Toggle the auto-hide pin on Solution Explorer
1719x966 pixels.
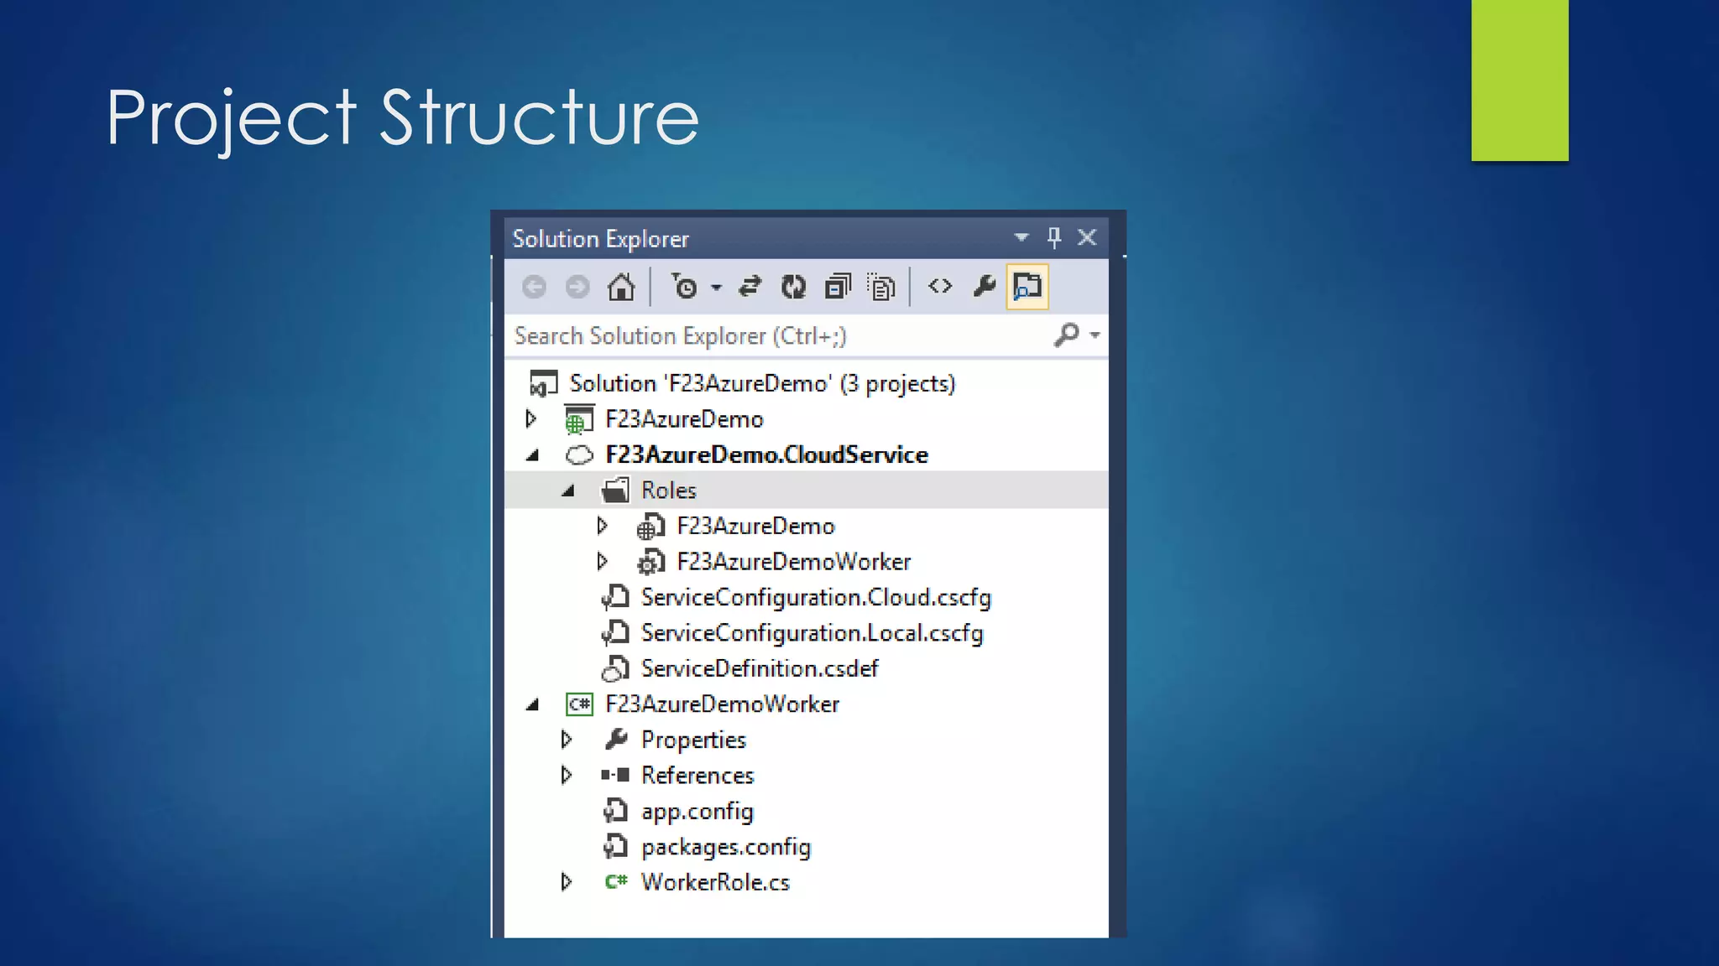pos(1054,238)
